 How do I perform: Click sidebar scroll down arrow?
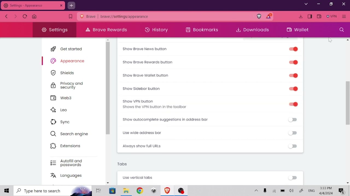coord(108,183)
